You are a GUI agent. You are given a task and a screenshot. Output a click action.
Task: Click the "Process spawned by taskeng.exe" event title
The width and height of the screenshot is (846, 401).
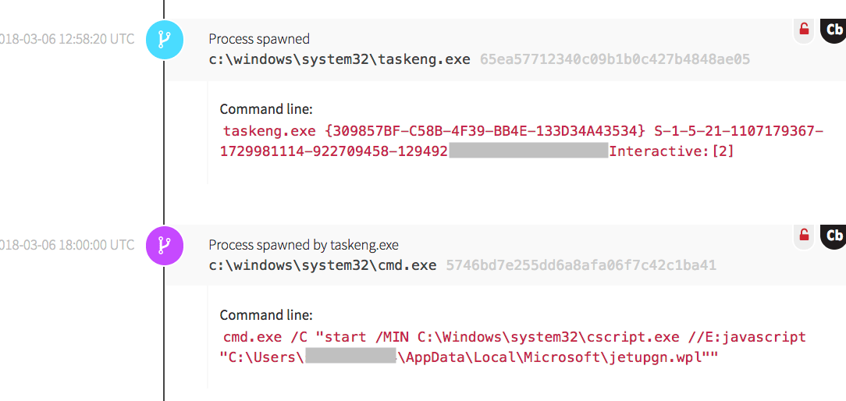(x=304, y=245)
